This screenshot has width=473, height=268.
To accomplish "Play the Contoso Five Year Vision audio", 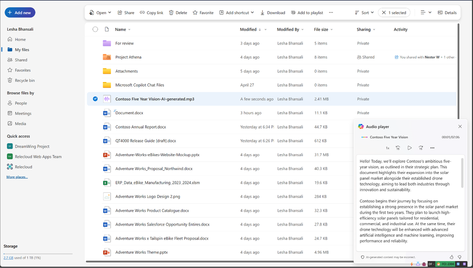I will tap(410, 148).
